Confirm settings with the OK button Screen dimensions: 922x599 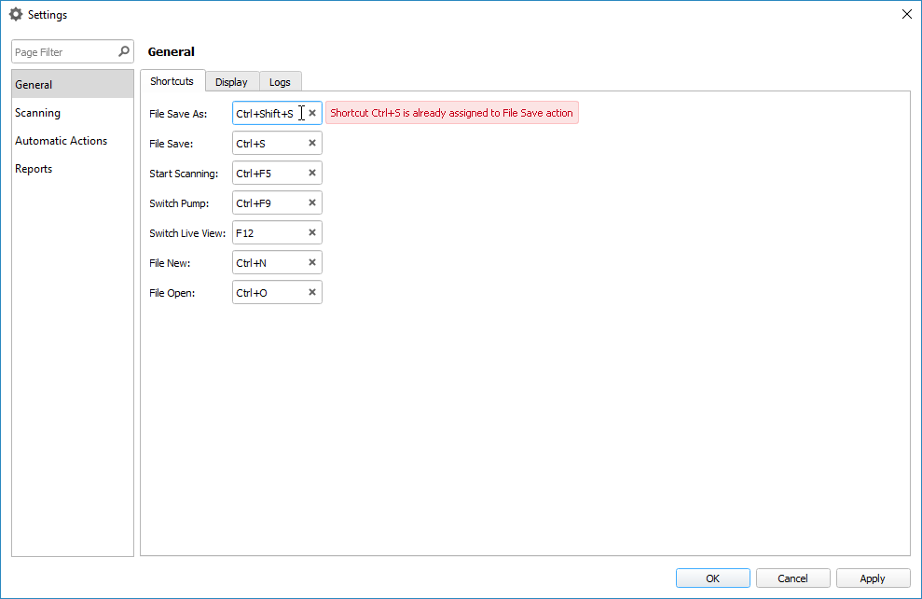tap(712, 578)
